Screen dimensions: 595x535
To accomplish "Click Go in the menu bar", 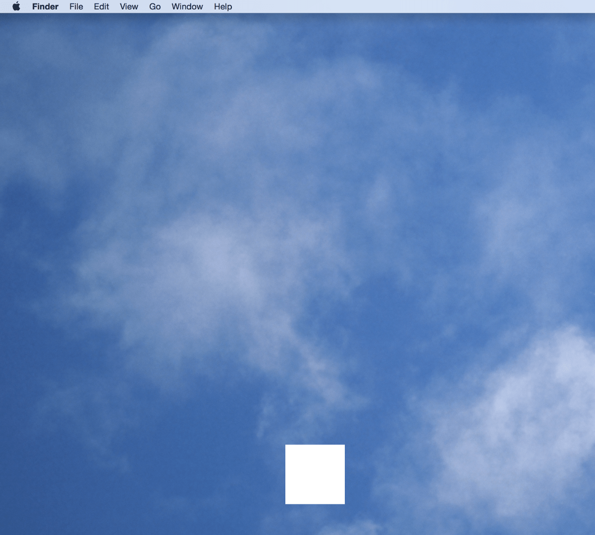I will tap(155, 6).
